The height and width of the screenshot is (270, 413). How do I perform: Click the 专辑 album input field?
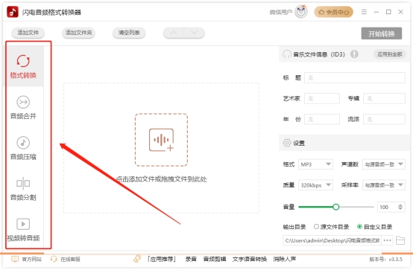pos(384,99)
